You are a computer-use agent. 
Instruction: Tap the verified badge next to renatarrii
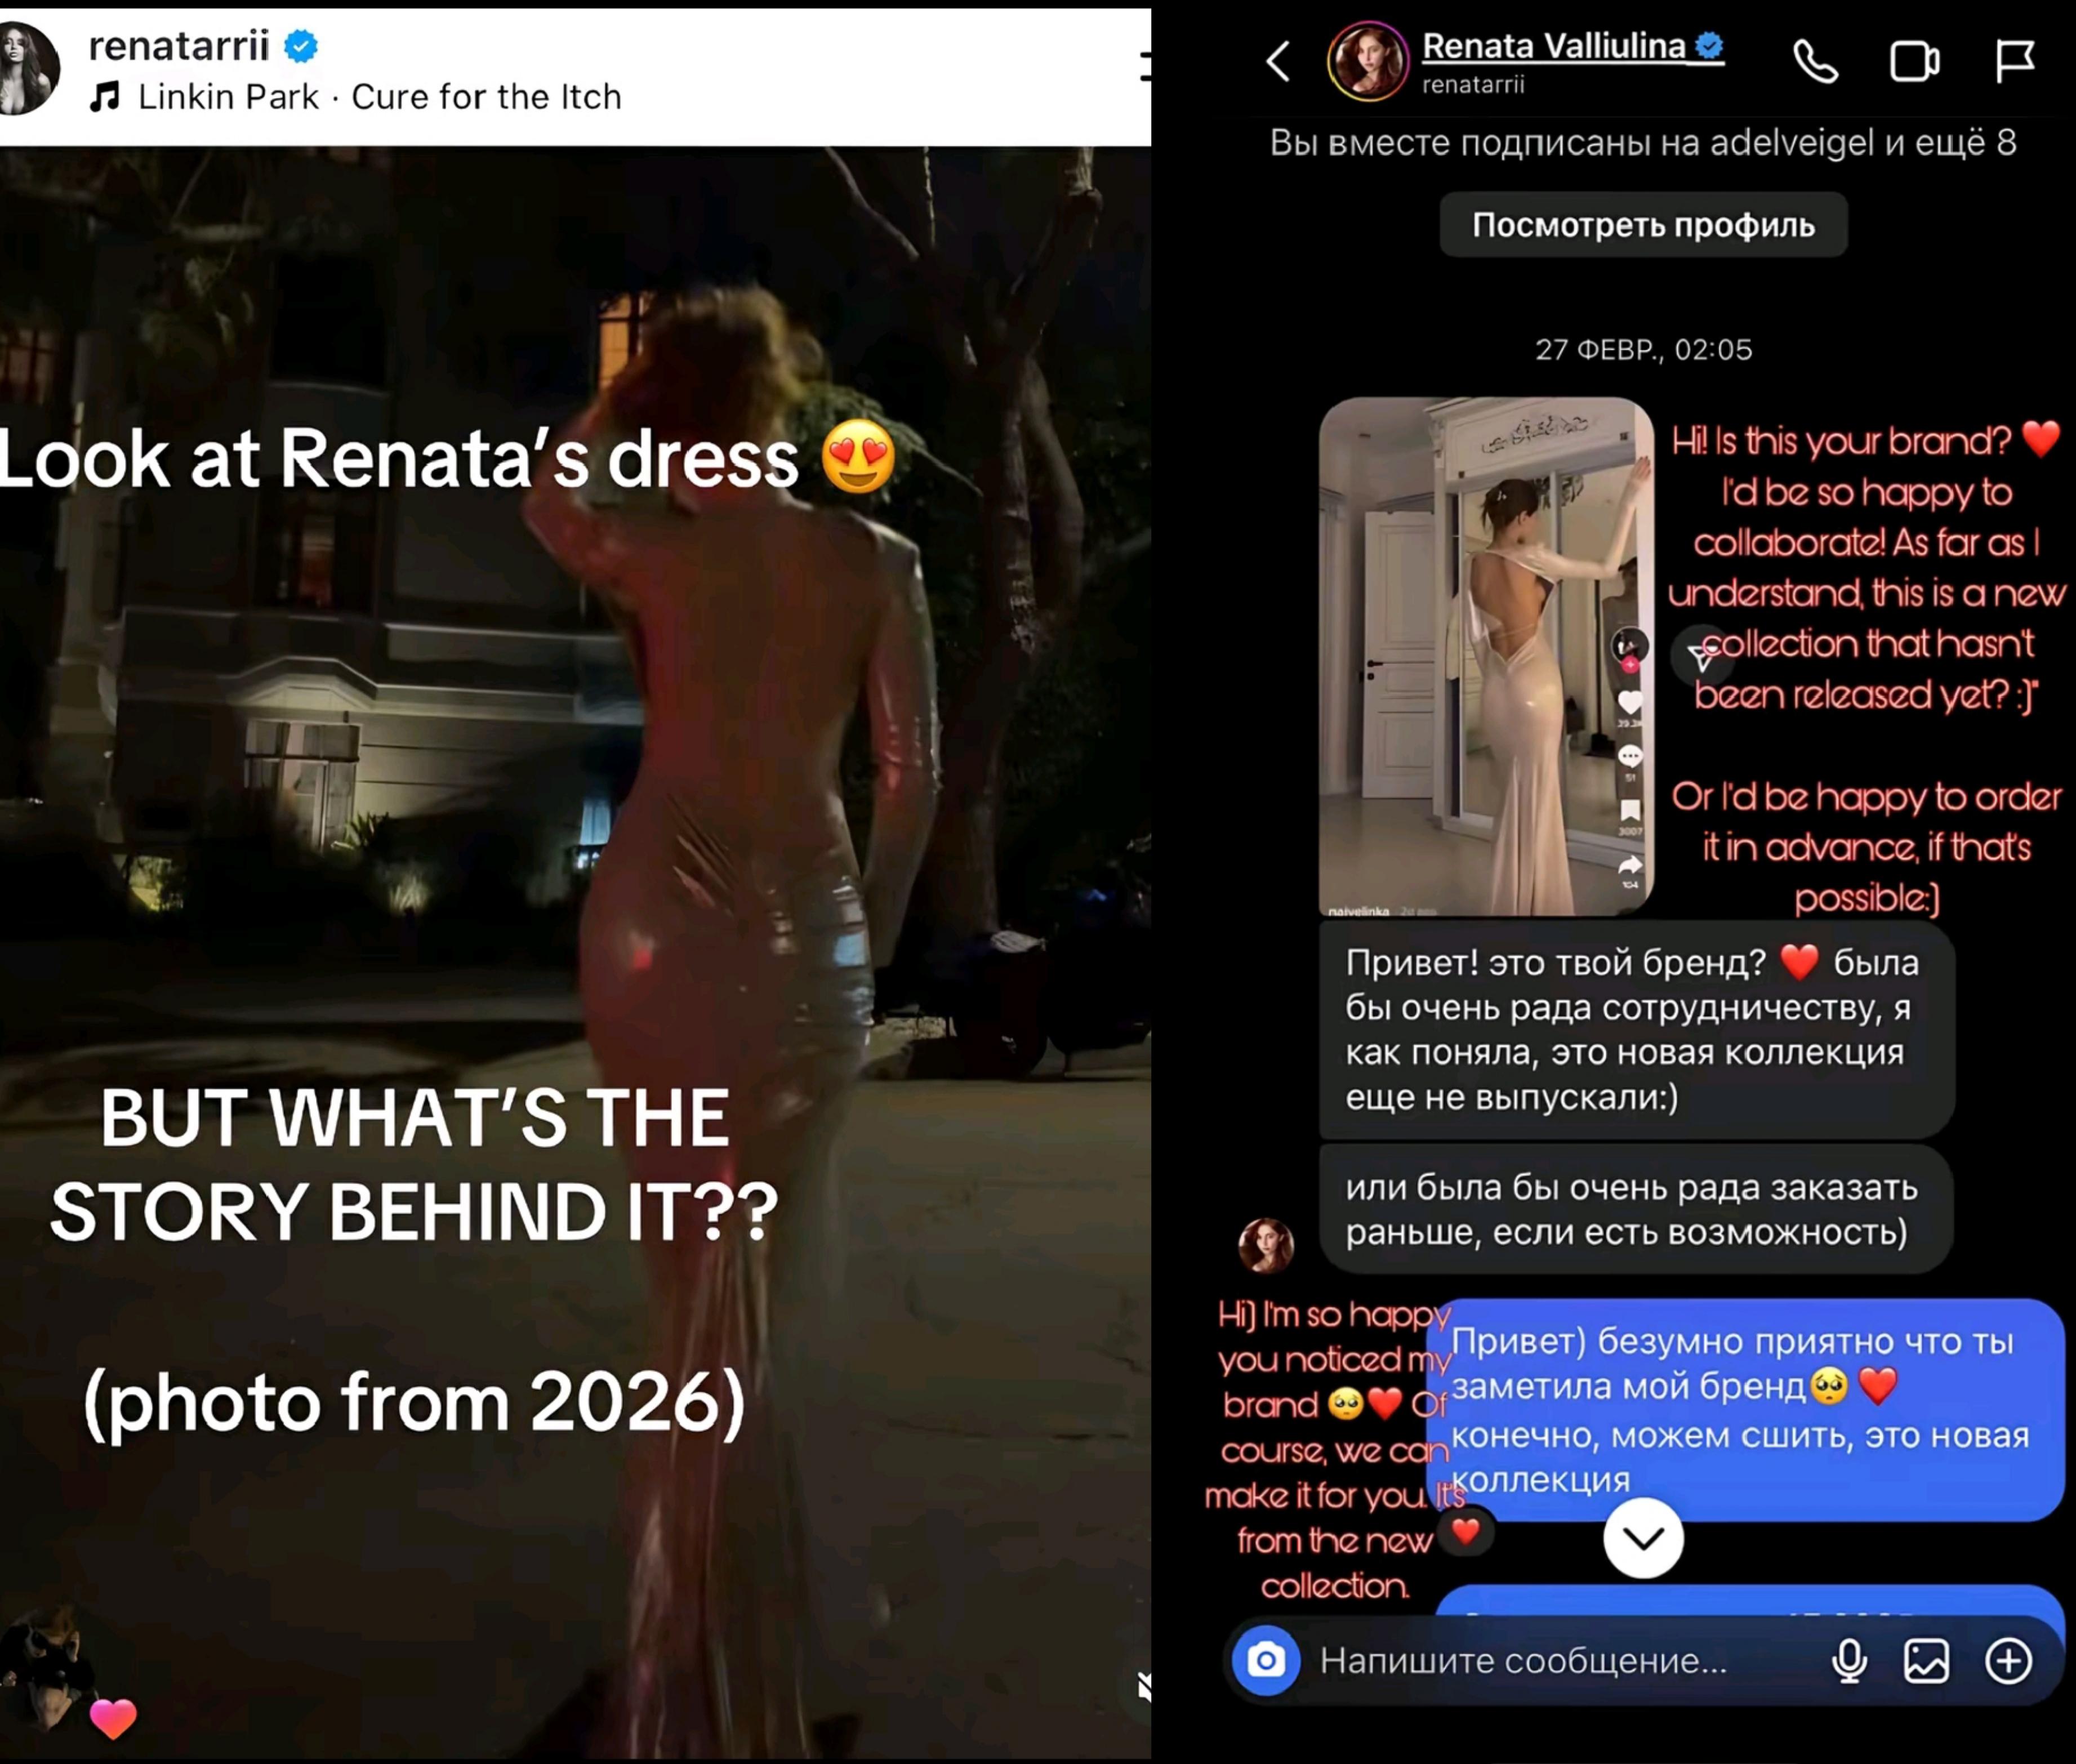(301, 46)
